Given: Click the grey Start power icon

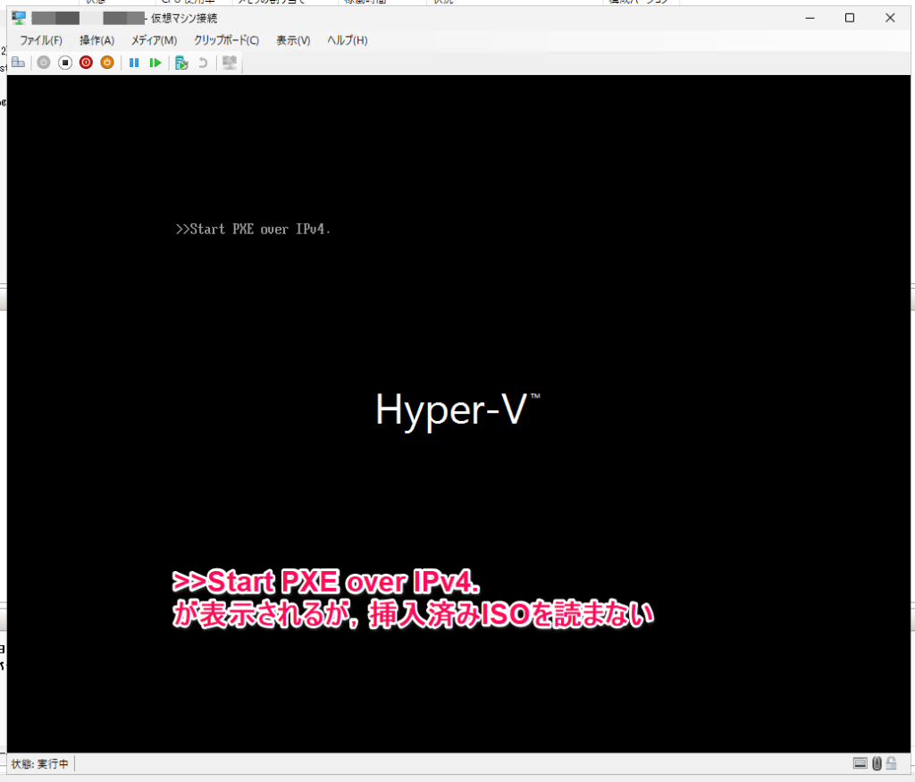Looking at the screenshot, I should pyautogui.click(x=44, y=63).
